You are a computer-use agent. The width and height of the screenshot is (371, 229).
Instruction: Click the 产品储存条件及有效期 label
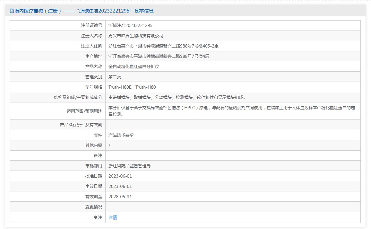pos(81,125)
